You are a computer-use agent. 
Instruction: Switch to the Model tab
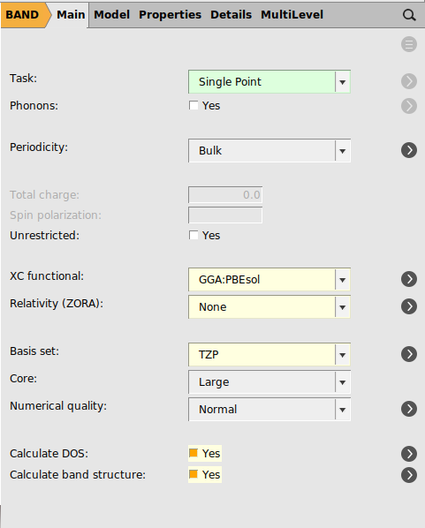coord(111,15)
